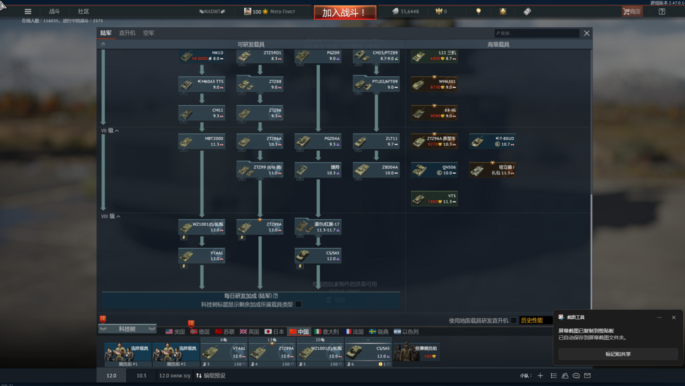Select the PGZ04A vehicle
Image resolution: width=685 pixels, height=386 pixels.
pyautogui.click(x=318, y=141)
